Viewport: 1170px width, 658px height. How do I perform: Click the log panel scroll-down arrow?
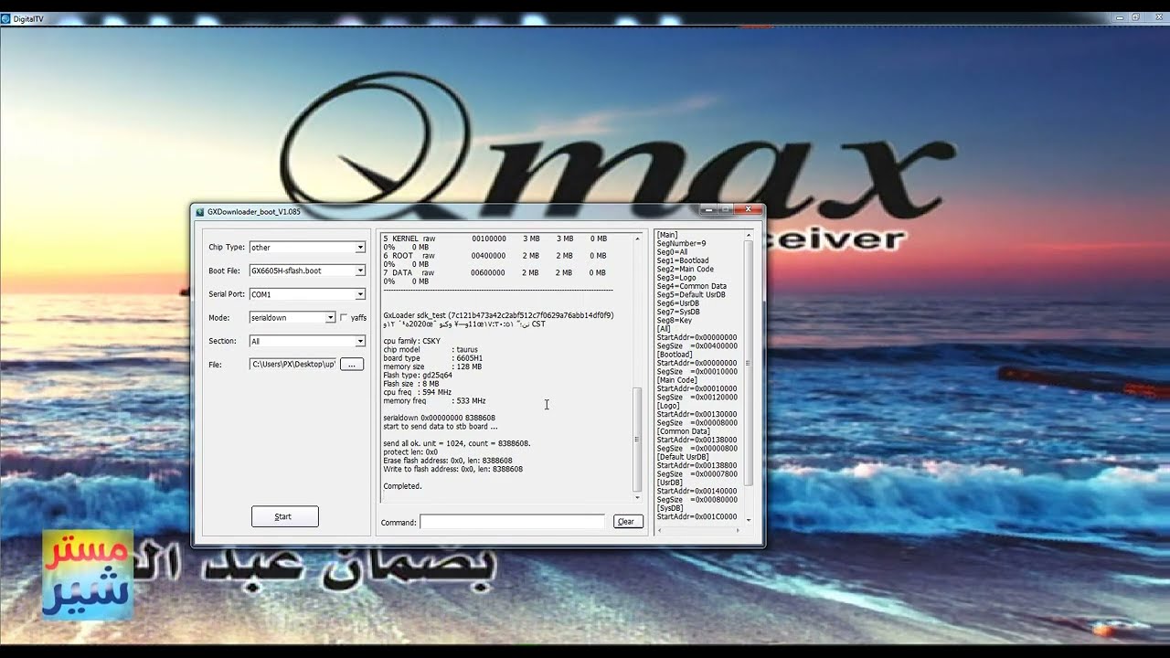pos(637,497)
